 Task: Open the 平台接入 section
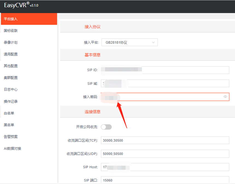pos(10,19)
